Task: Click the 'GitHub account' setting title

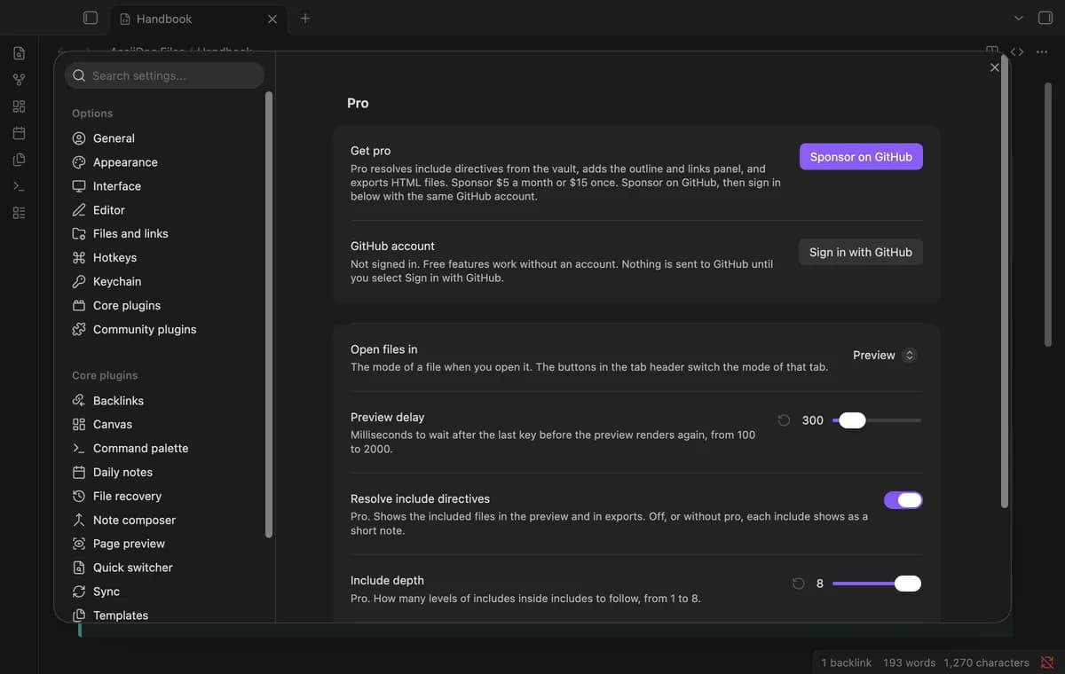Action: [393, 246]
